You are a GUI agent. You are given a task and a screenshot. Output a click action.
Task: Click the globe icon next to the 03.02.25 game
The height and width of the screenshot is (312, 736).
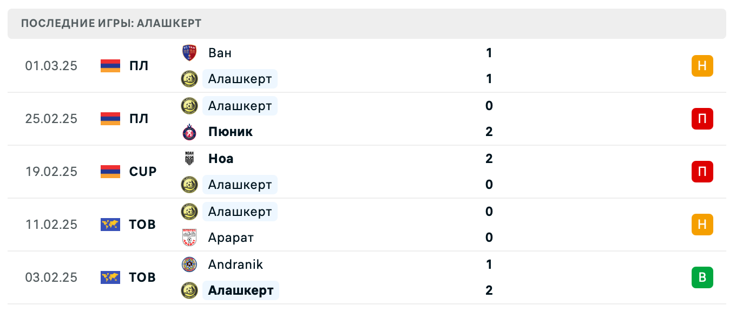pyautogui.click(x=110, y=277)
